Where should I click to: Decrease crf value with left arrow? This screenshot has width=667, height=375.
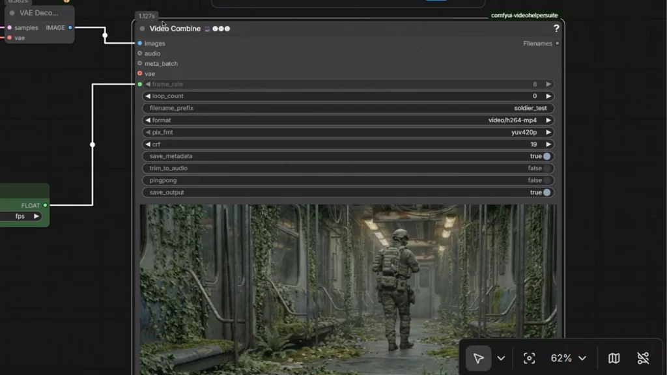tap(148, 145)
